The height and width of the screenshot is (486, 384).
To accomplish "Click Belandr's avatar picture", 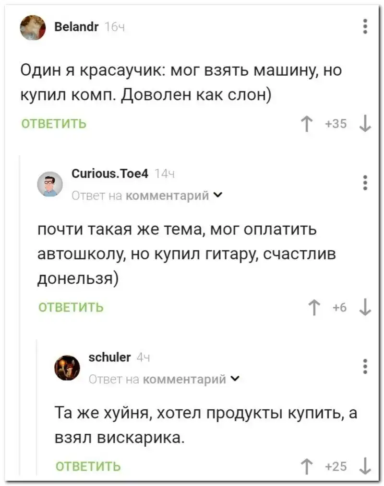I will tap(33, 27).
